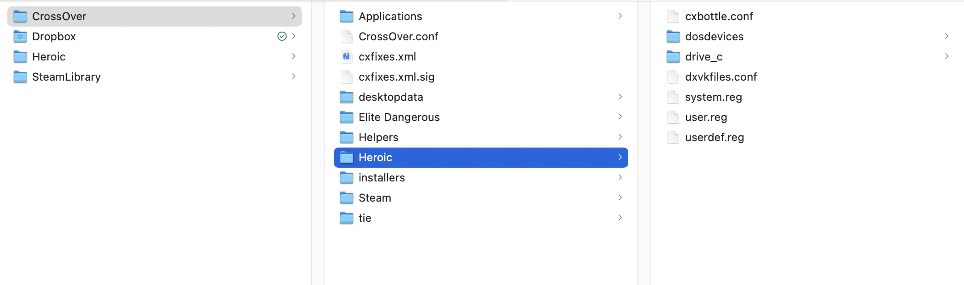Select the 'tie' folder name

pos(365,218)
